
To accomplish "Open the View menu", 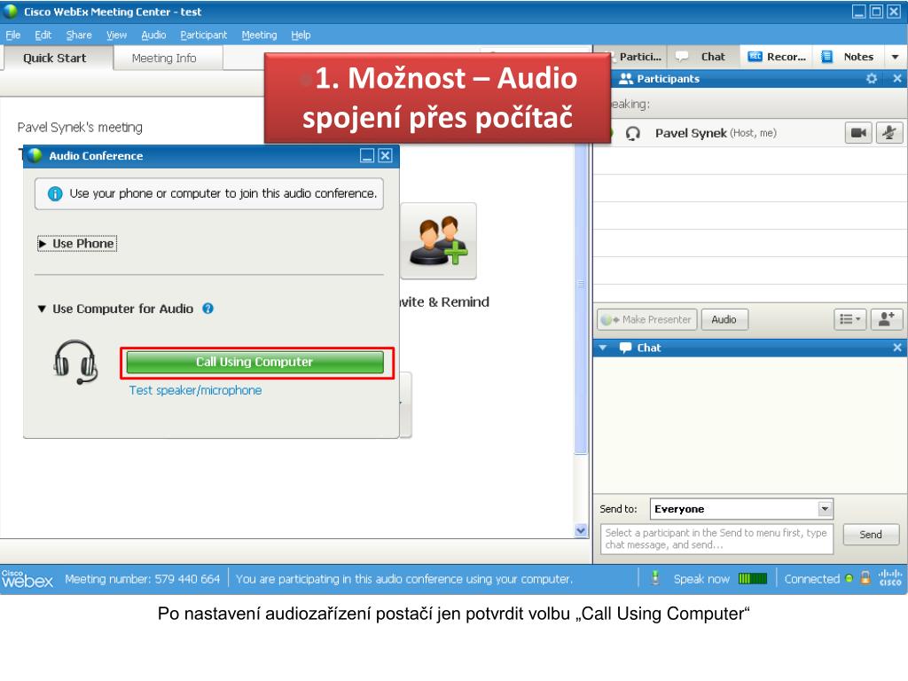I will point(116,35).
